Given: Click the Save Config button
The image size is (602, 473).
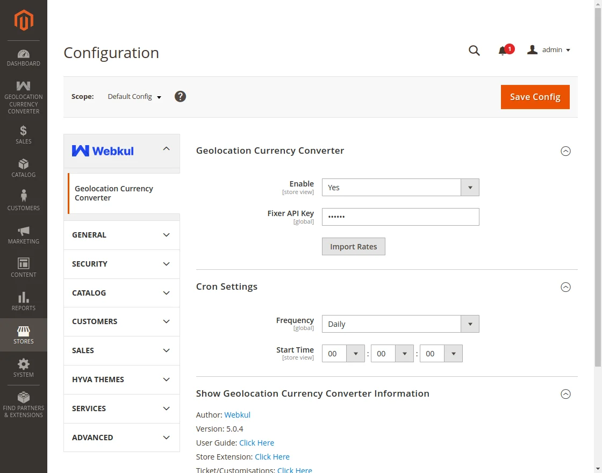Looking at the screenshot, I should [535, 97].
